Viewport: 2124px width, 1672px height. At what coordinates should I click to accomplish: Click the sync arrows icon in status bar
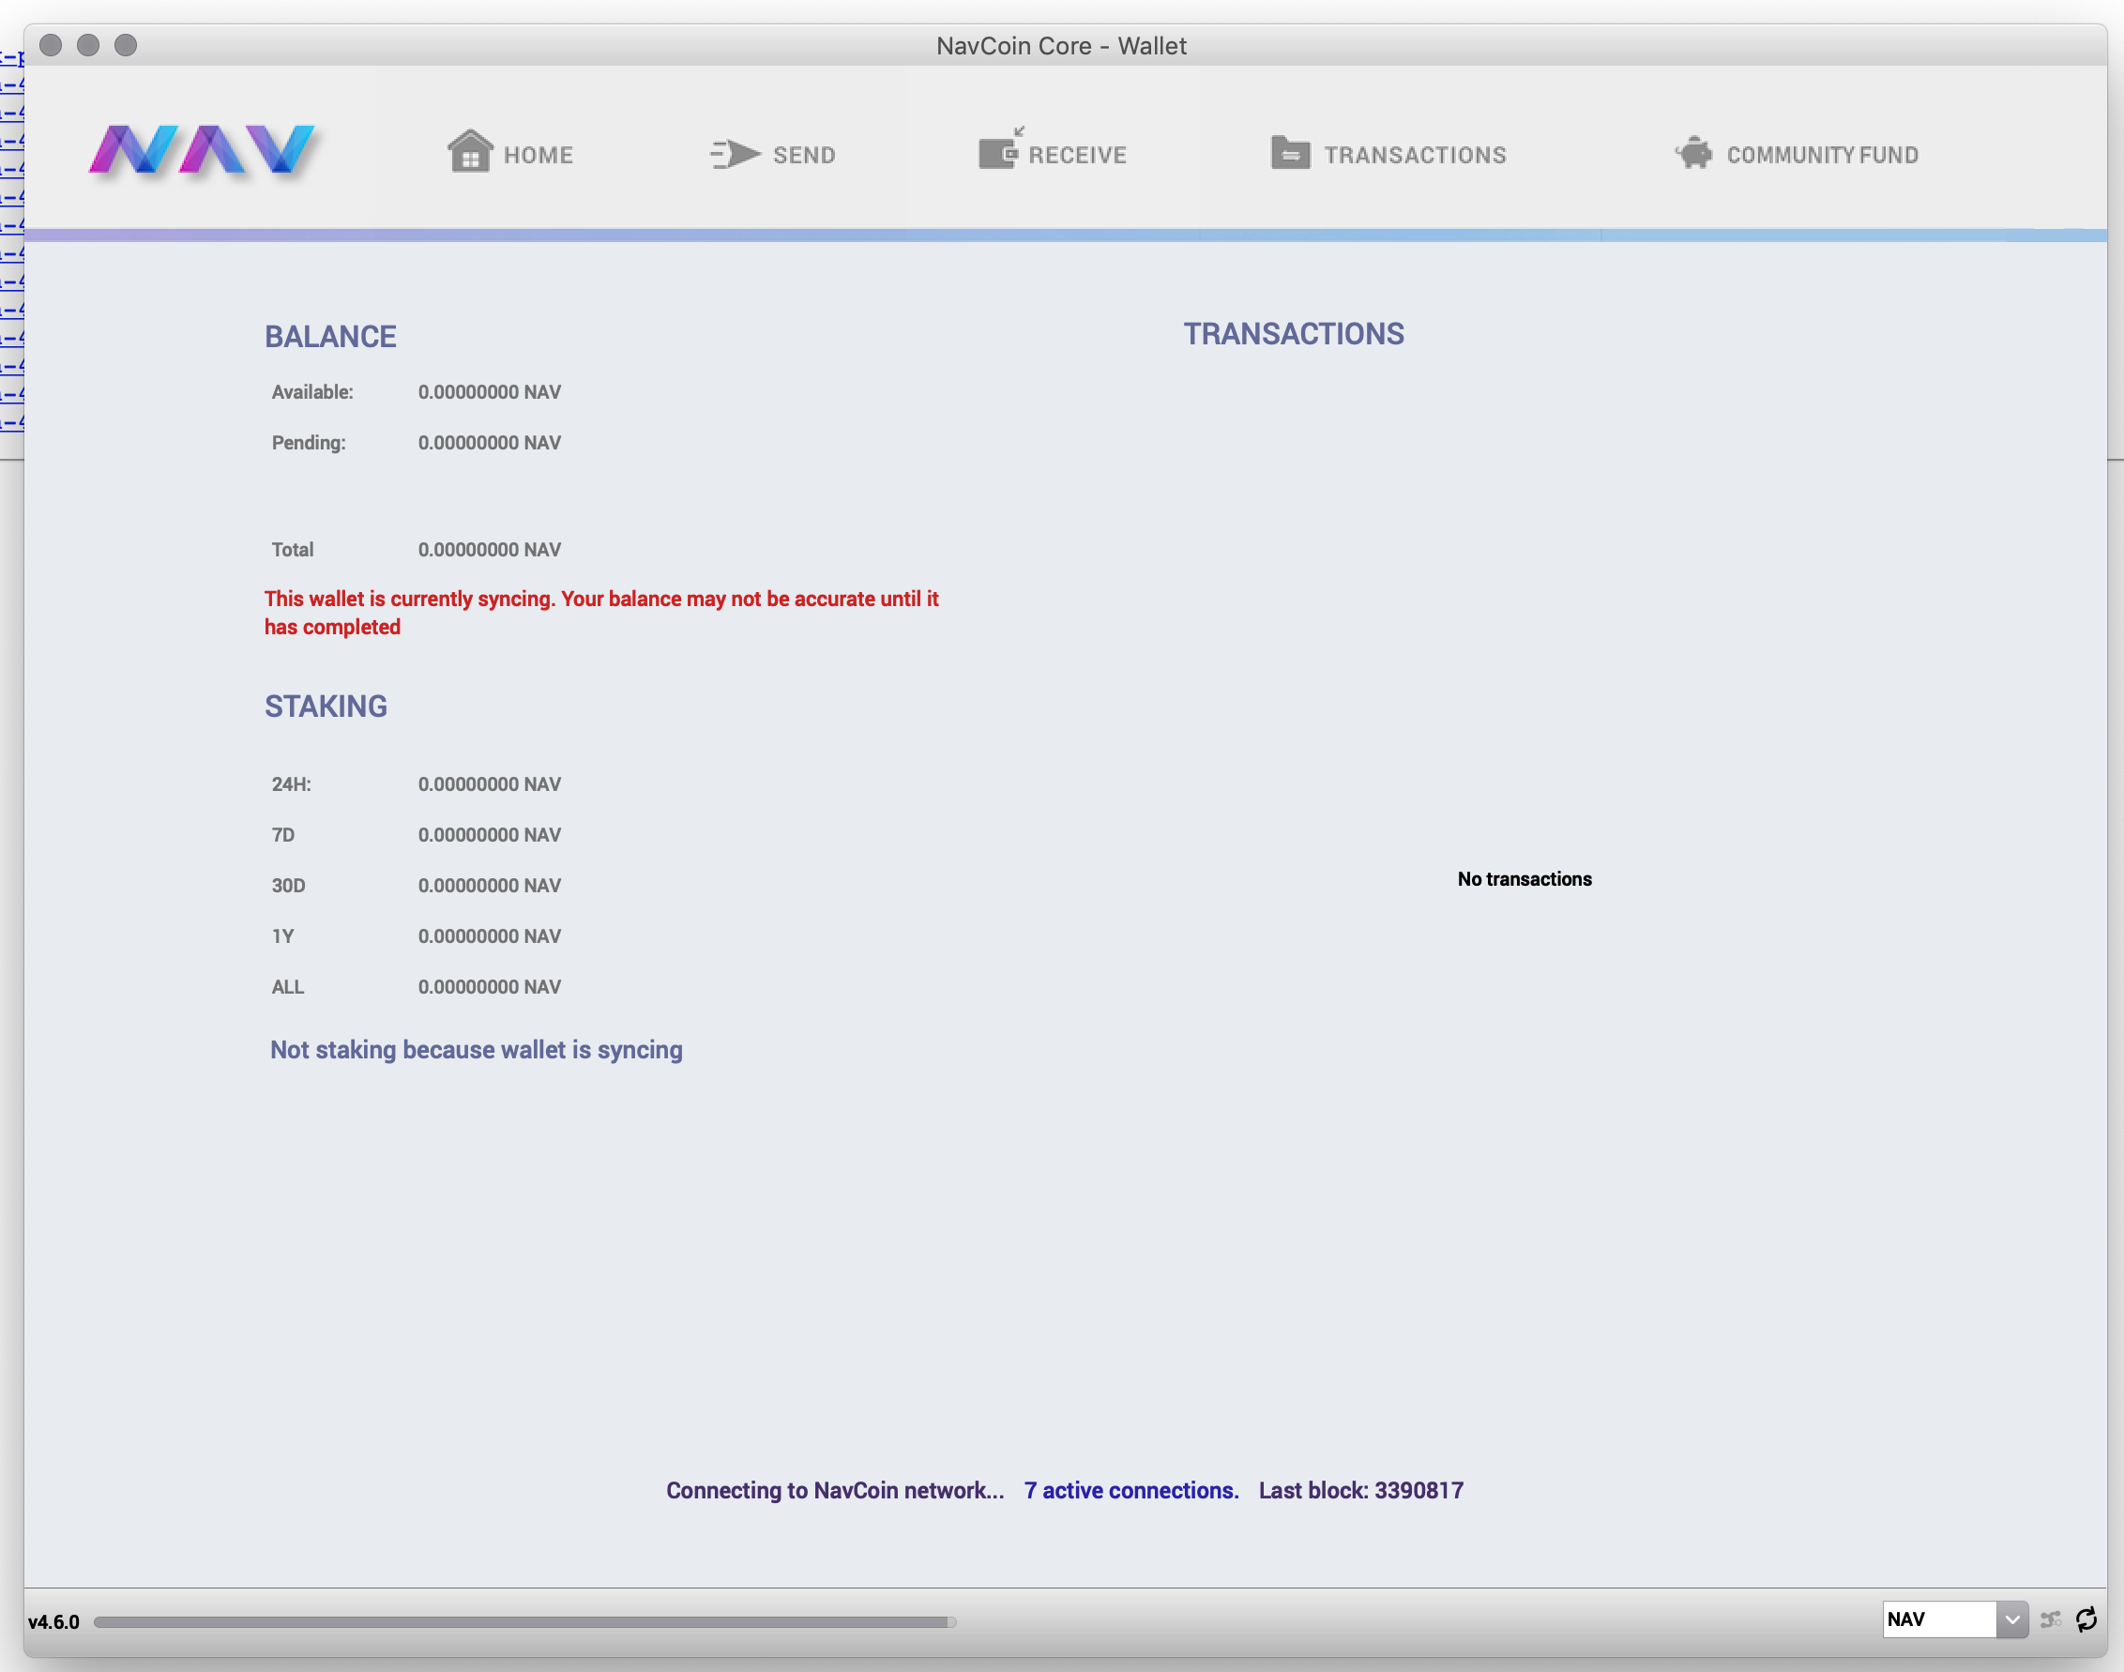2086,1619
